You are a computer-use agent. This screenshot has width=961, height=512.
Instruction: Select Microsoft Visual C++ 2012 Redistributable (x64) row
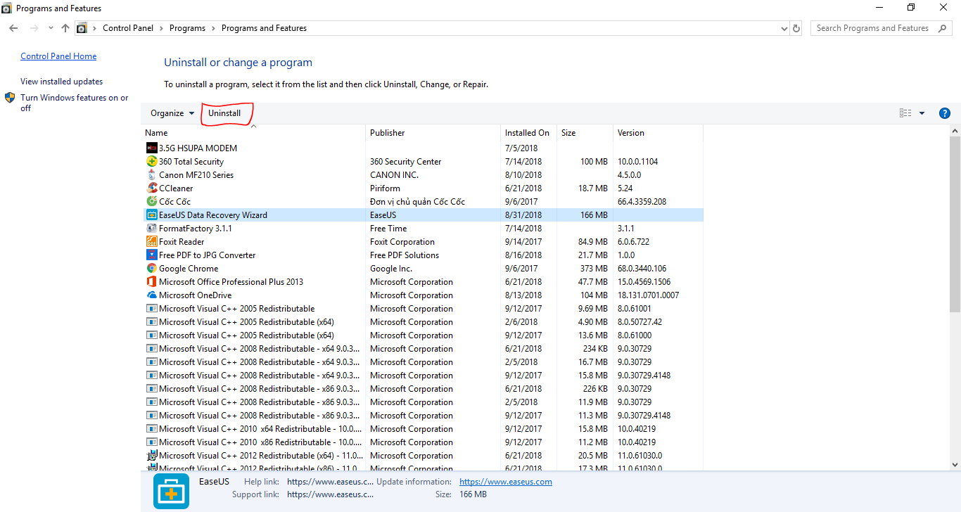[x=422, y=456]
